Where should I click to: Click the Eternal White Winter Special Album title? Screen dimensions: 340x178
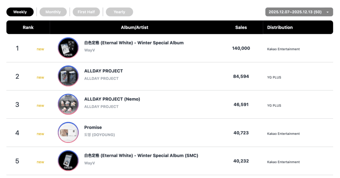click(x=134, y=43)
